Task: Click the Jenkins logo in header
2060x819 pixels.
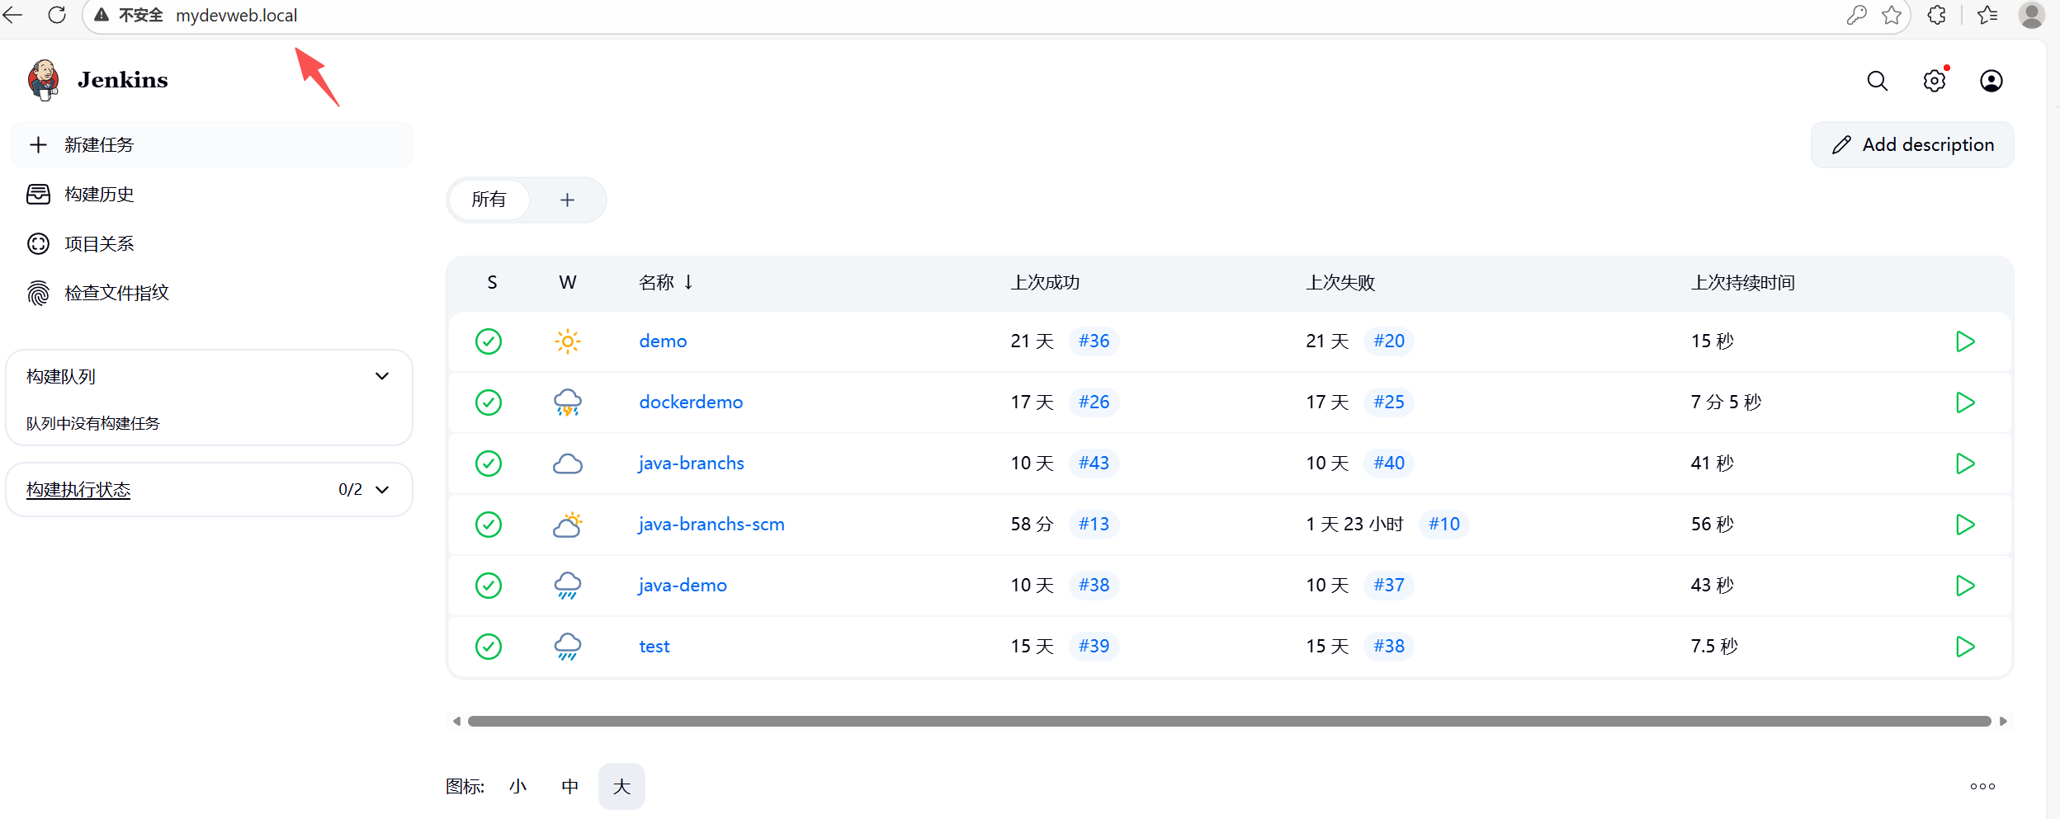Action: (44, 80)
